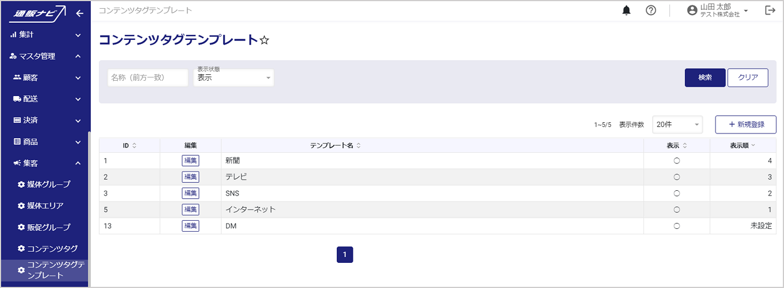Sort table by ID column

[x=129, y=145]
